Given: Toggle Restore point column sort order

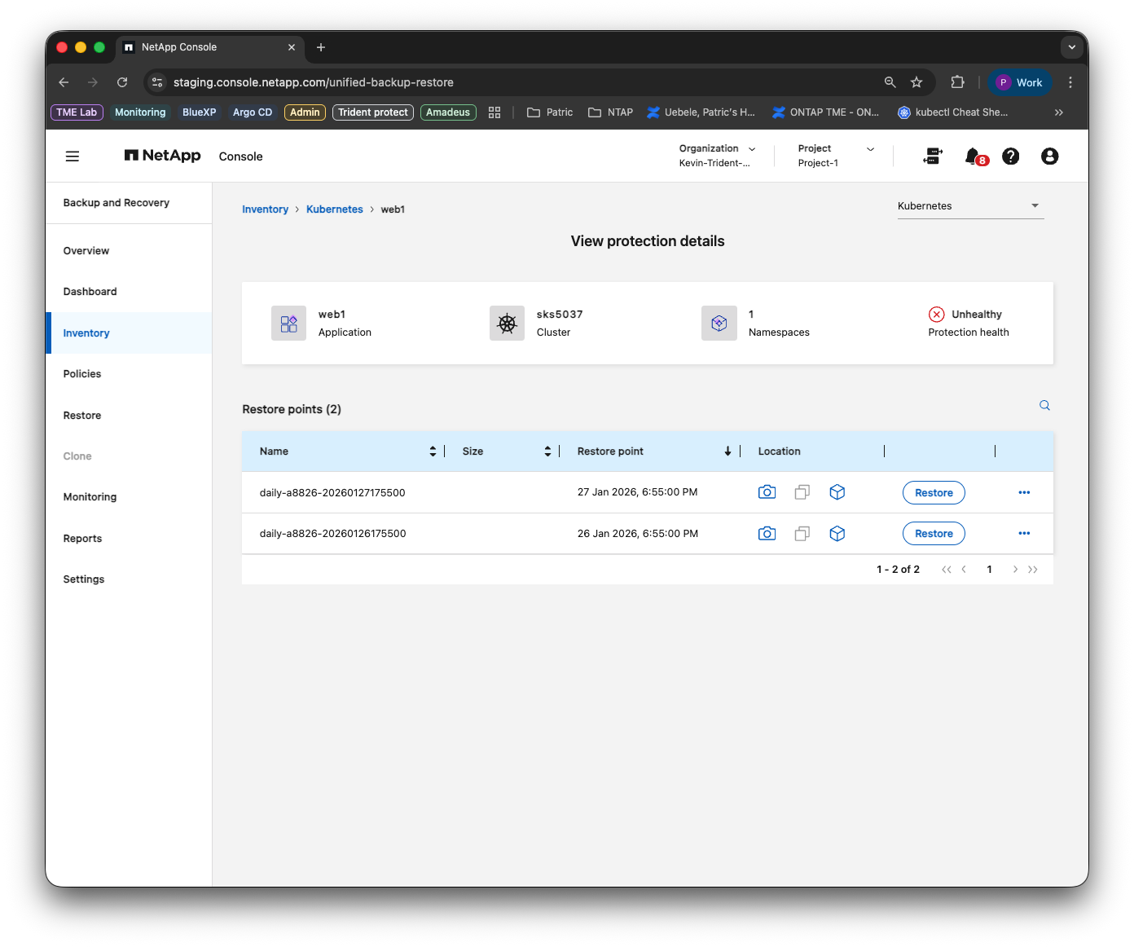Looking at the screenshot, I should coord(727,451).
